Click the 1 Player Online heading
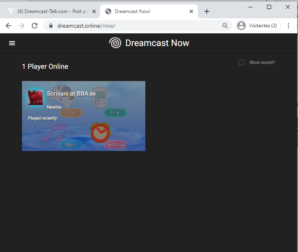The height and width of the screenshot is (252, 298). [45, 66]
